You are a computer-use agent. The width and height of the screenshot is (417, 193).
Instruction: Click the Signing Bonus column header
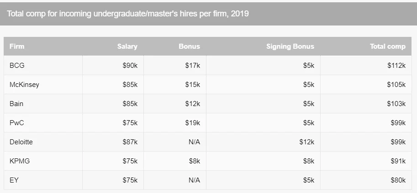click(x=290, y=46)
